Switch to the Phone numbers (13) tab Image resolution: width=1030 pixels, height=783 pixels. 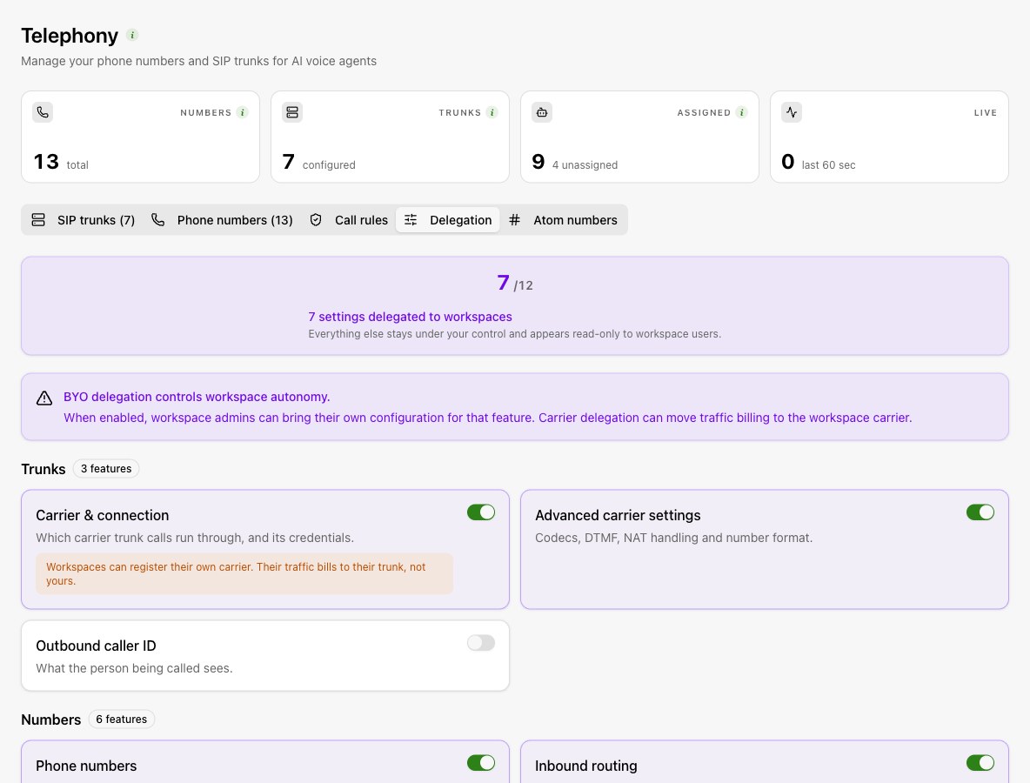(222, 220)
